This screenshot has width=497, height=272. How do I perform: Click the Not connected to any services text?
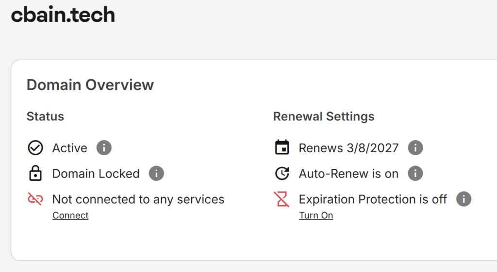138,199
